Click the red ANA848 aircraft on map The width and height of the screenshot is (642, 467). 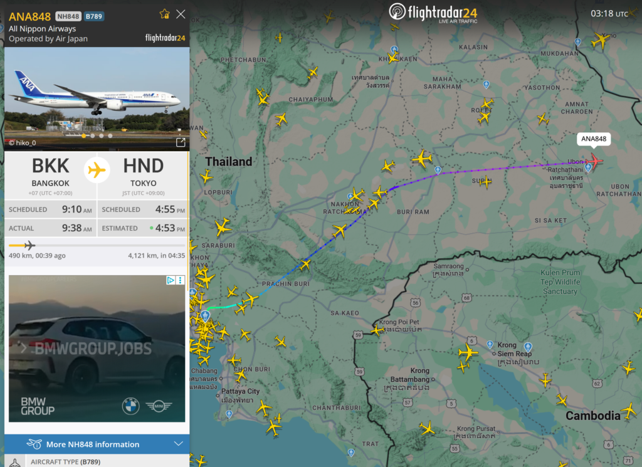click(593, 161)
